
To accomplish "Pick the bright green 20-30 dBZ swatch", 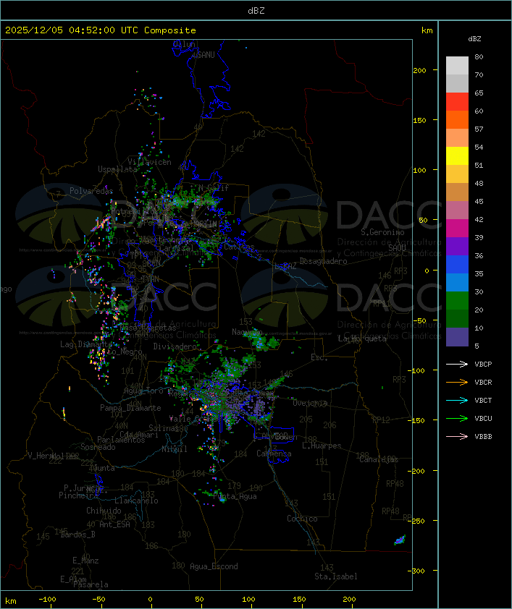I will pos(457,301).
